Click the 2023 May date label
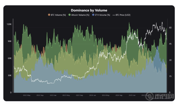The width and height of the screenshot is (177, 104). [66, 95]
